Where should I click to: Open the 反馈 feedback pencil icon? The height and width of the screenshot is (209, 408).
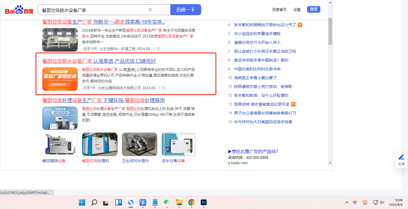tap(401, 160)
